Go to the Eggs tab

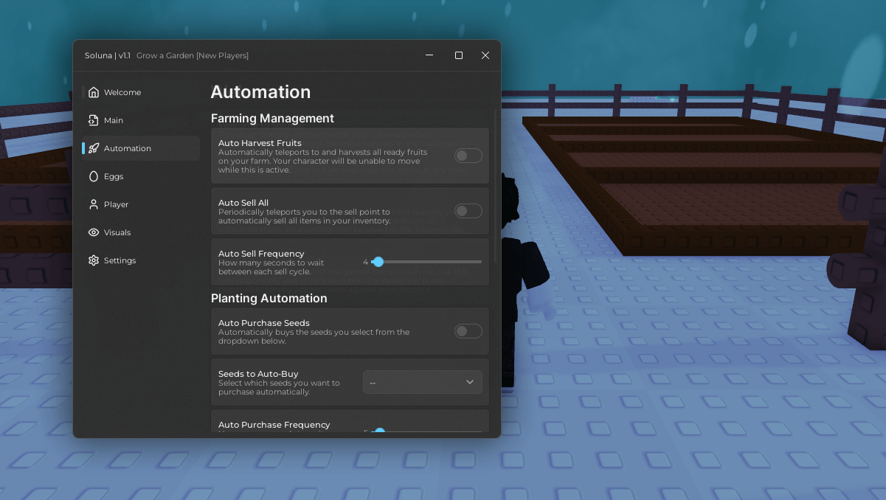coord(140,176)
